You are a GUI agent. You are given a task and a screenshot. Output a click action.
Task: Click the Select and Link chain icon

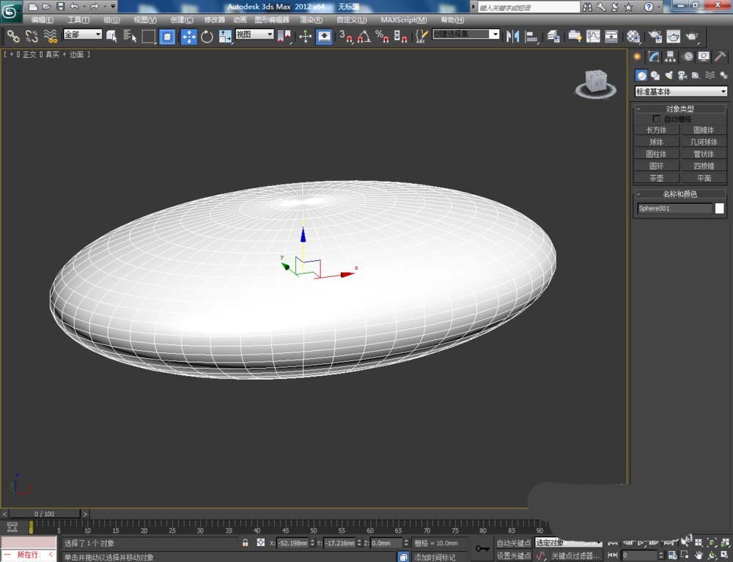[x=13, y=36]
